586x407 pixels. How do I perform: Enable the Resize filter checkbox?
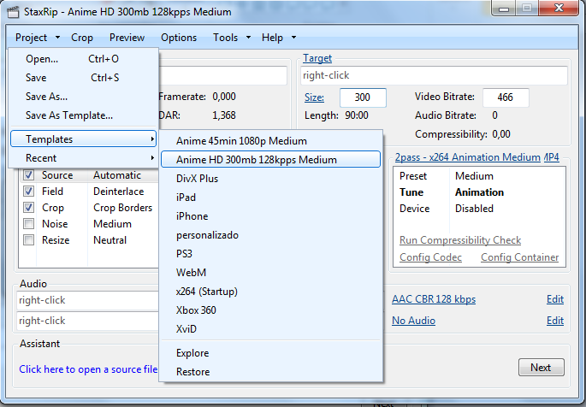pos(28,240)
